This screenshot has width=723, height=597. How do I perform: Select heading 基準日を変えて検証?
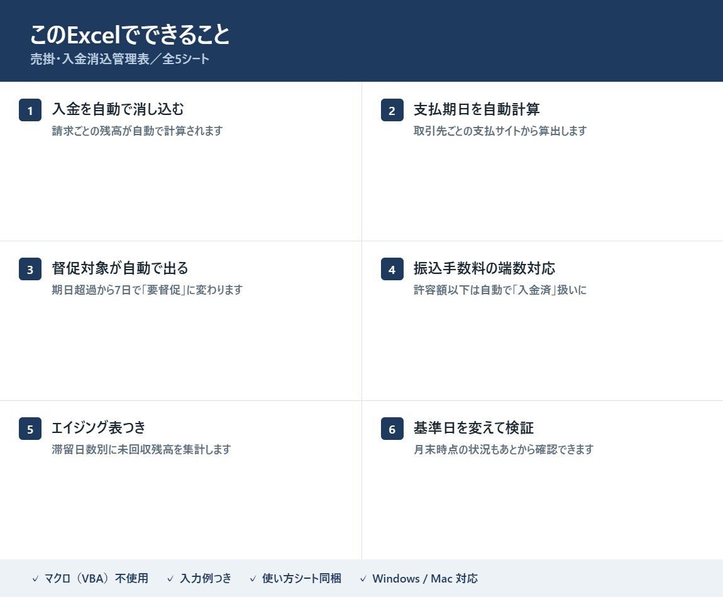point(473,428)
